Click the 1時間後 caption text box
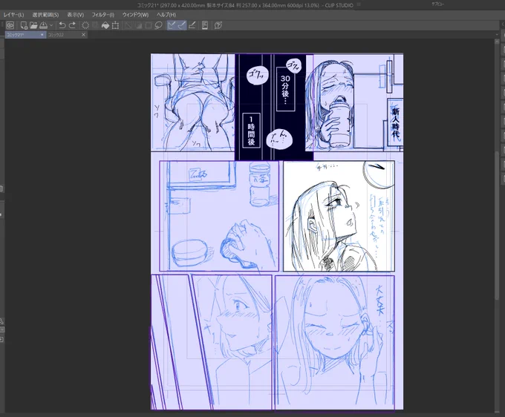Image resolution: width=505 pixels, height=417 pixels. coord(251,131)
